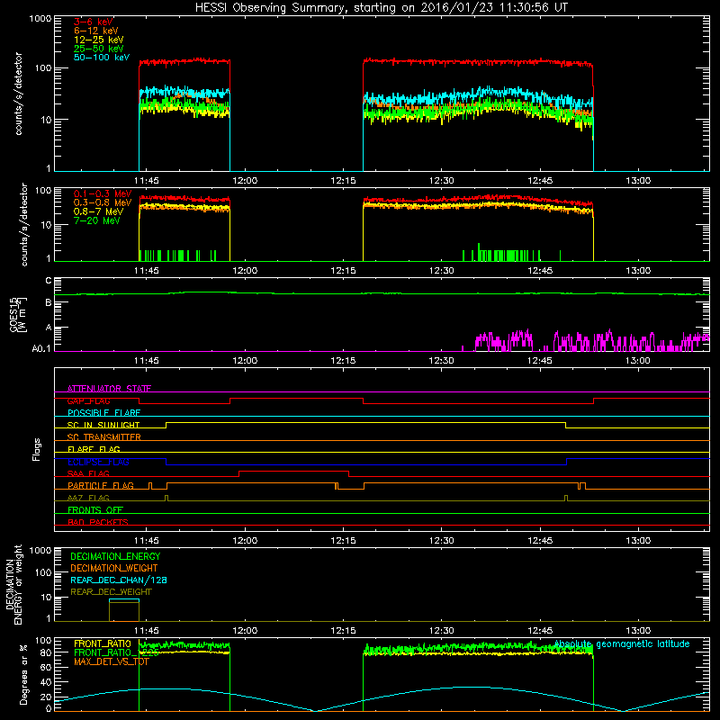Select the FLARE_FLAG label
The image size is (720, 720).
point(94,449)
